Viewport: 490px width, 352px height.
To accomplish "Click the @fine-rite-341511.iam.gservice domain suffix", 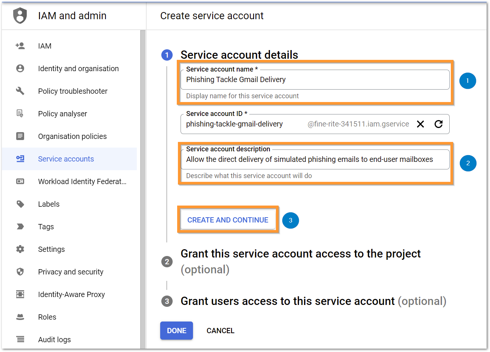I will [x=358, y=124].
